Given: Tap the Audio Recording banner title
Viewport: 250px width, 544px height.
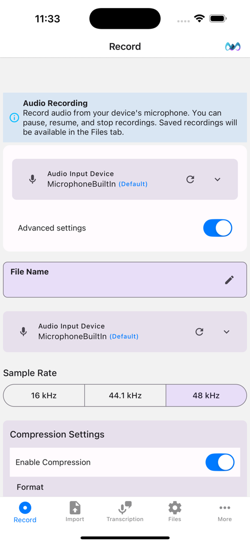Looking at the screenshot, I should click(55, 103).
